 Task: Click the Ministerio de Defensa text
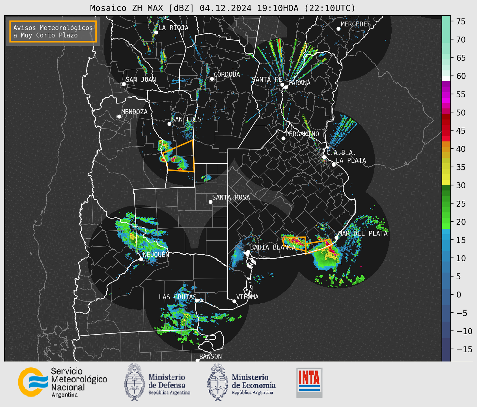[x=169, y=384]
